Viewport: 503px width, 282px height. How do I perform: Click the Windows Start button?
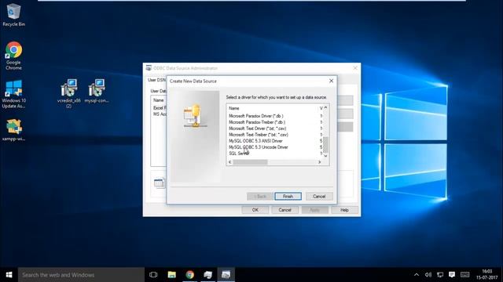[x=9, y=275]
